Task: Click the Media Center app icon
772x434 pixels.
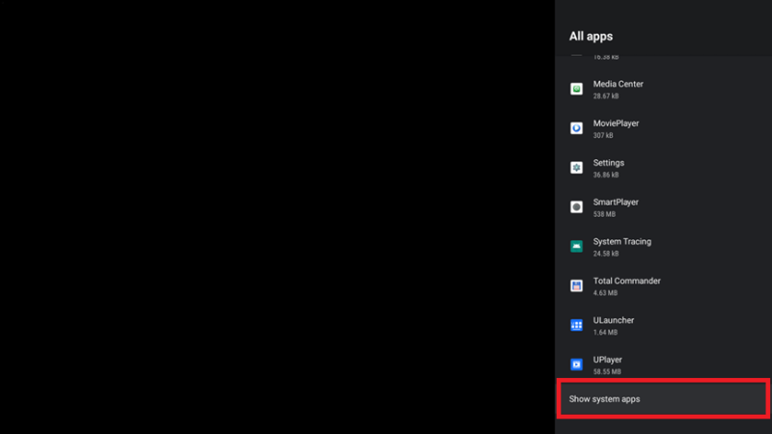Action: [x=576, y=89]
